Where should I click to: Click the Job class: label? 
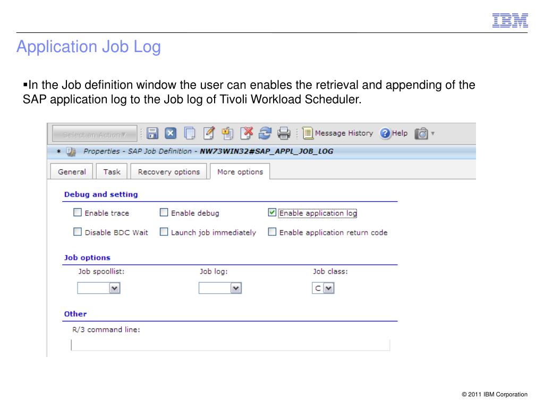pyautogui.click(x=330, y=271)
